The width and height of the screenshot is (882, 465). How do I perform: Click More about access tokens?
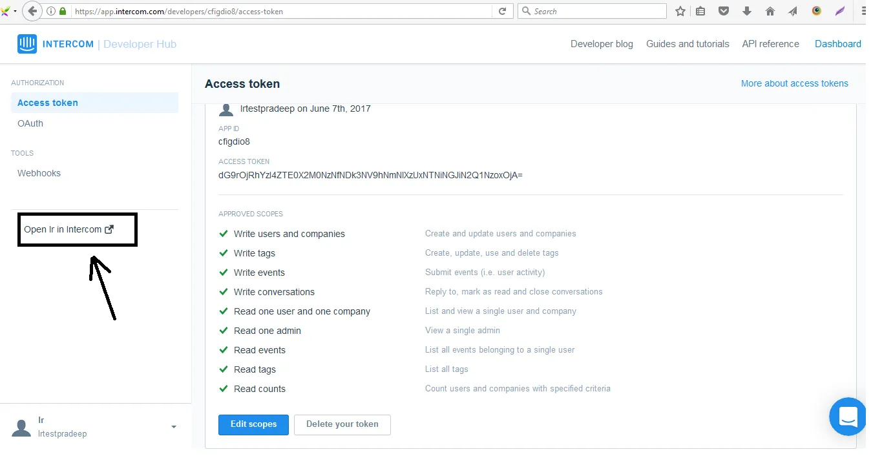794,83
